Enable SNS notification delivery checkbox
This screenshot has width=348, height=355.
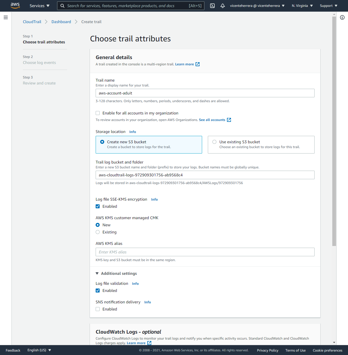tap(98, 309)
